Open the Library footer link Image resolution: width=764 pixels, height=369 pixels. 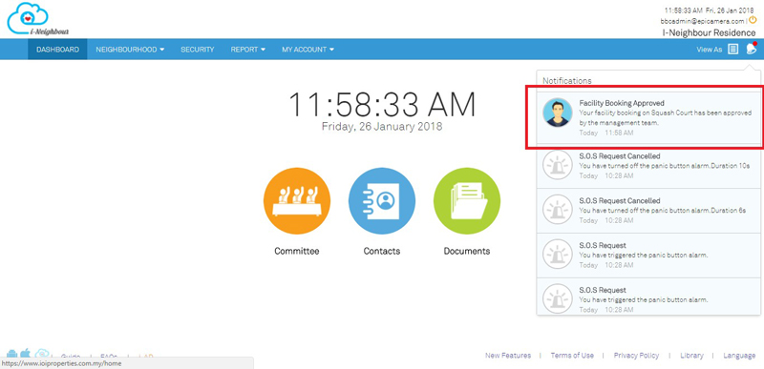(x=691, y=356)
